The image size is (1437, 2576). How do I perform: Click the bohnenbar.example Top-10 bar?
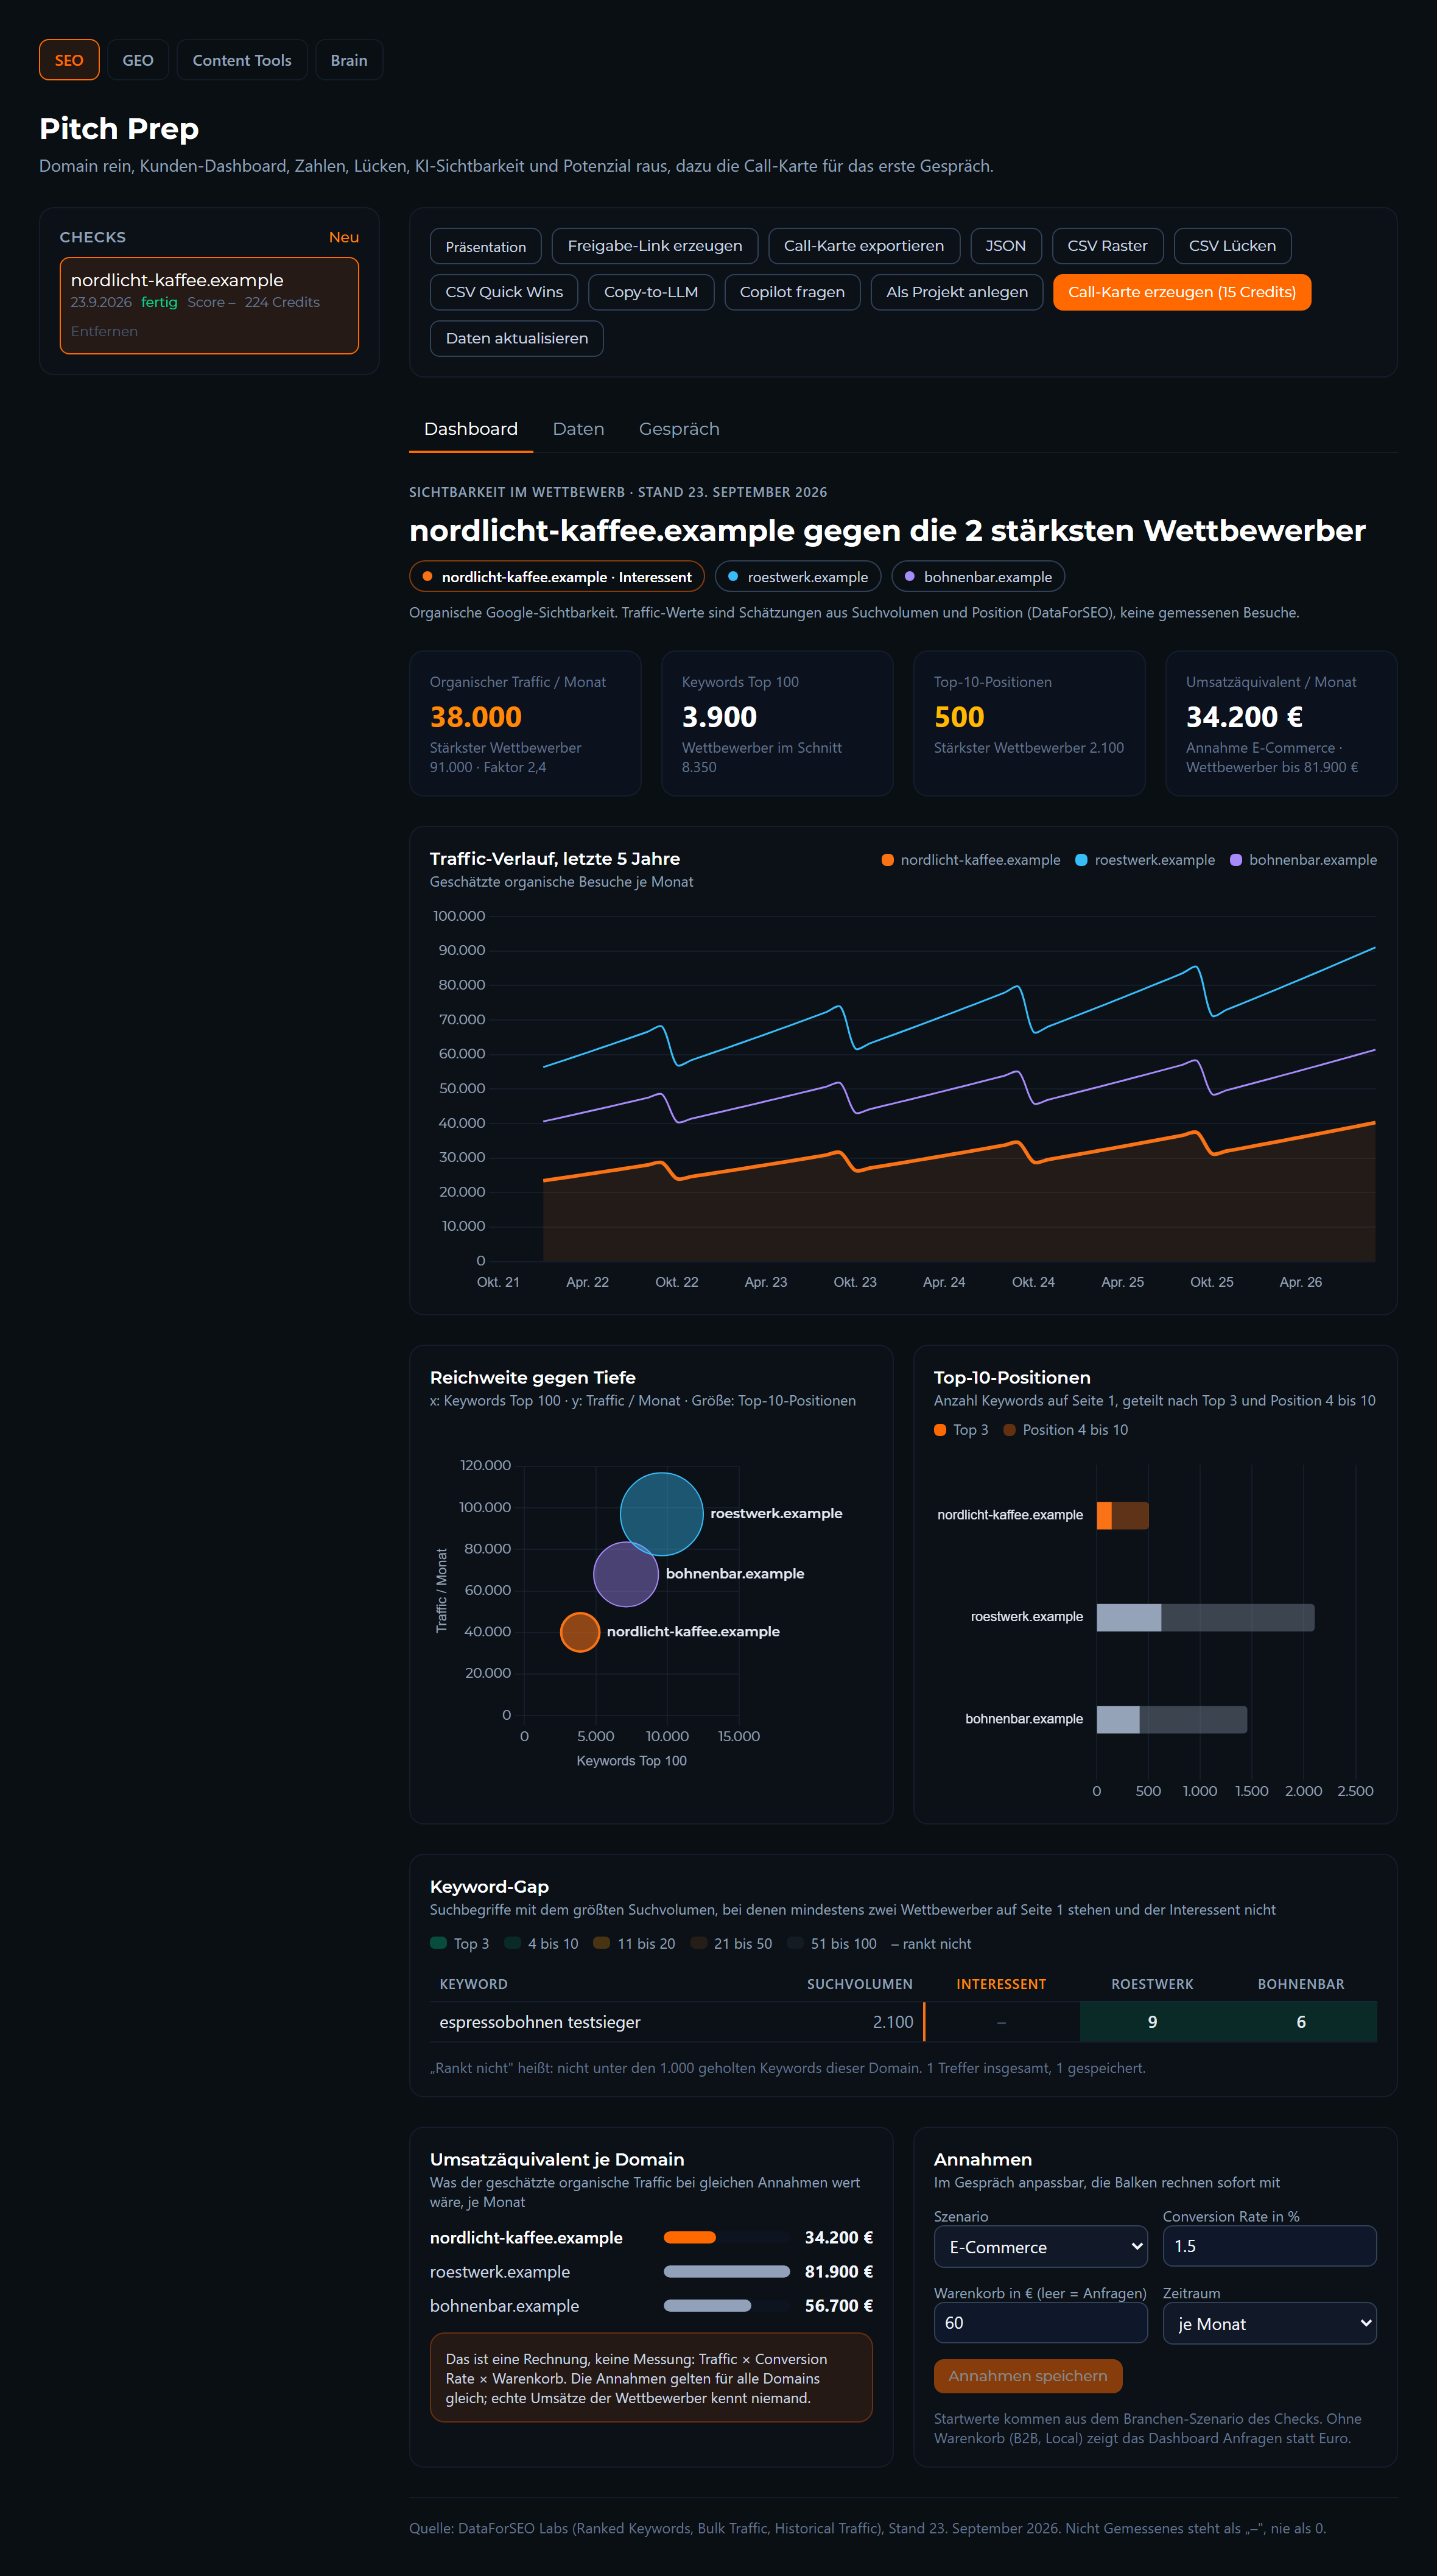point(1172,1719)
